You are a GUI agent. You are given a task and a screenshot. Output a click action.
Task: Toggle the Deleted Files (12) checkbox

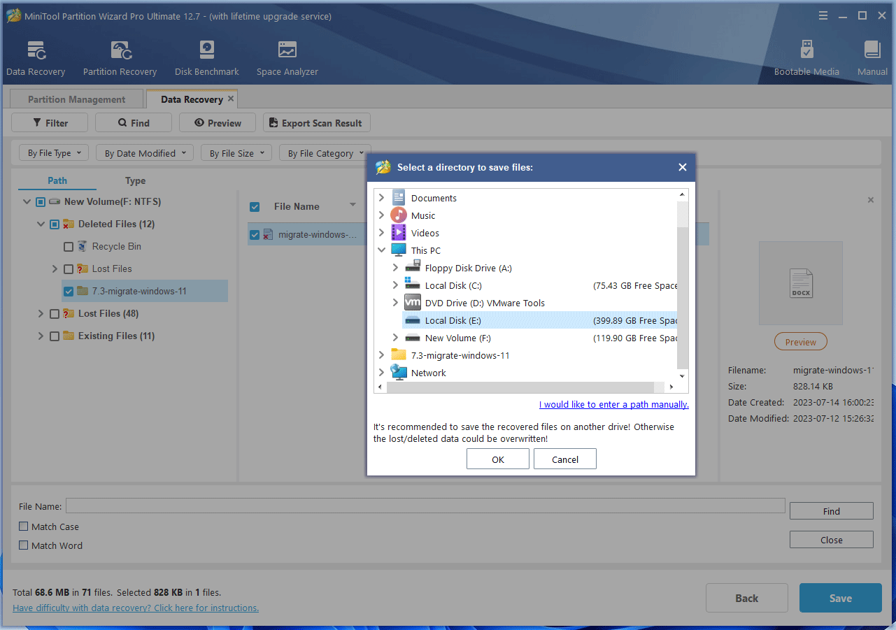pyautogui.click(x=55, y=224)
